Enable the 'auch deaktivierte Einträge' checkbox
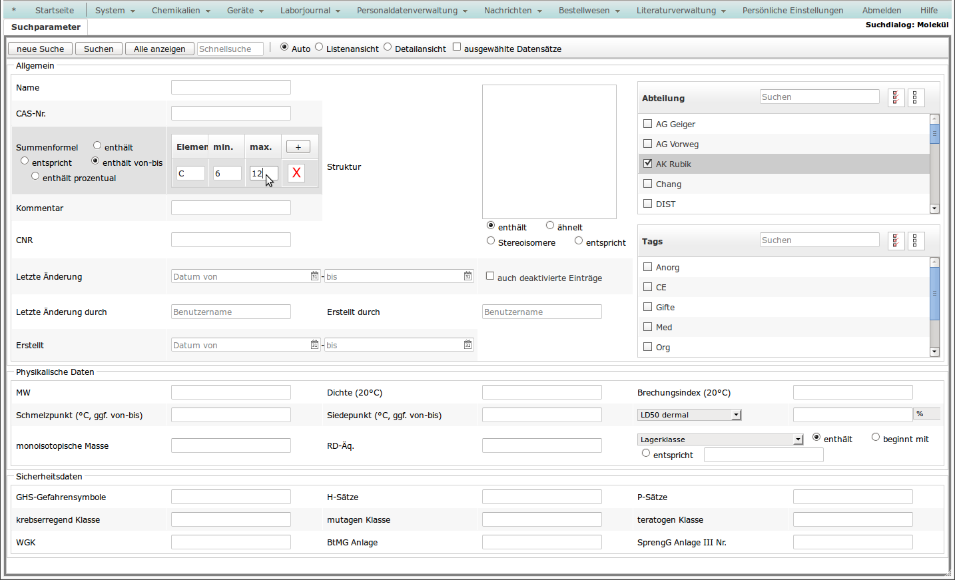955x580 pixels. pos(490,276)
